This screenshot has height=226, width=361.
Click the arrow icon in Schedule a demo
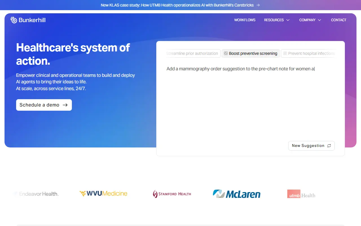pyautogui.click(x=65, y=105)
